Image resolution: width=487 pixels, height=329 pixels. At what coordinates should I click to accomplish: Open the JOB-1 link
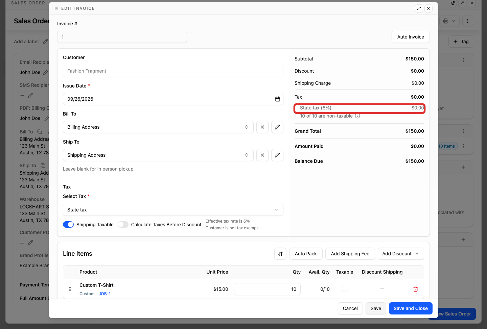(x=105, y=294)
